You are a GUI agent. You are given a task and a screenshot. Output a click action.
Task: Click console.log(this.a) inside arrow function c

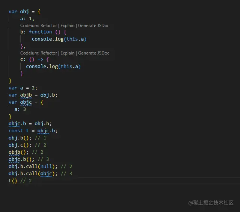point(53,67)
